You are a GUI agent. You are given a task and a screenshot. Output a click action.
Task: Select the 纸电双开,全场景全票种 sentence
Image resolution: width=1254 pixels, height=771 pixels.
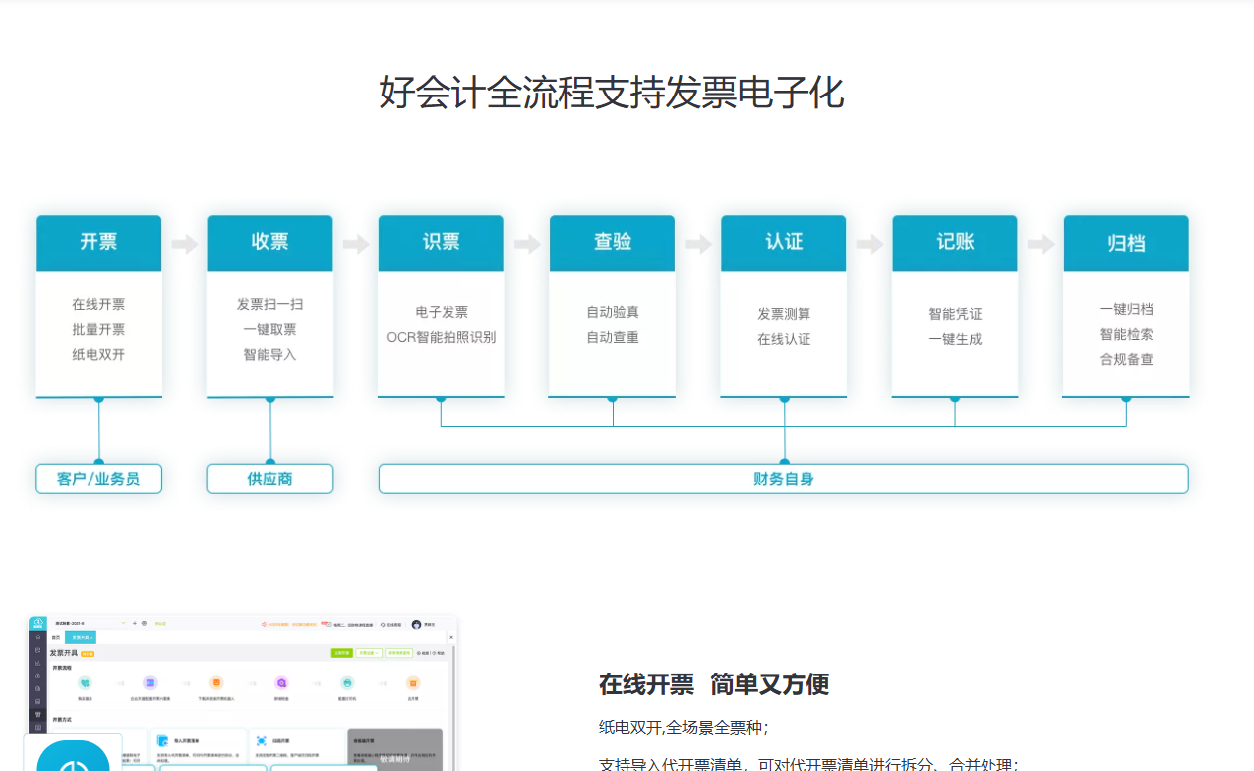(x=683, y=728)
